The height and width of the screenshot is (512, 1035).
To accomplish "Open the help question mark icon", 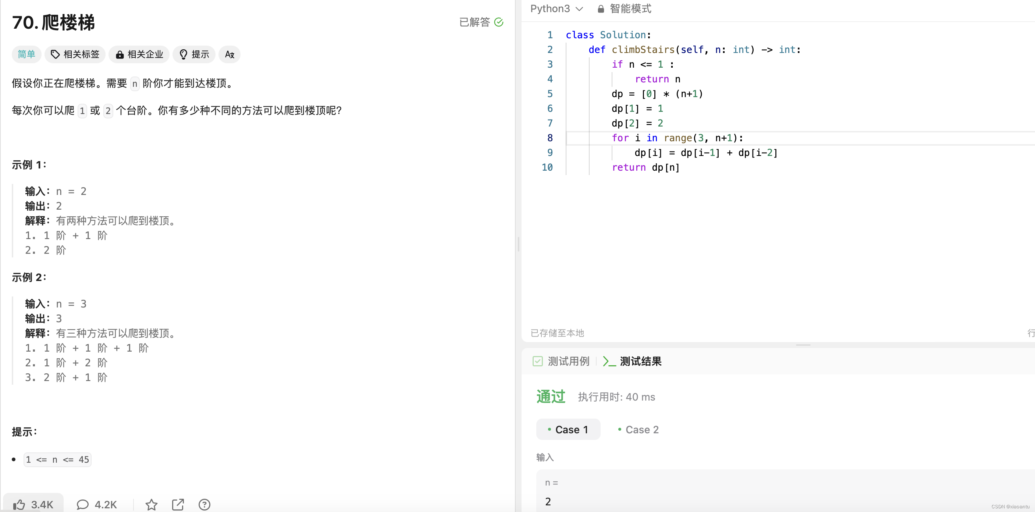I will point(204,504).
